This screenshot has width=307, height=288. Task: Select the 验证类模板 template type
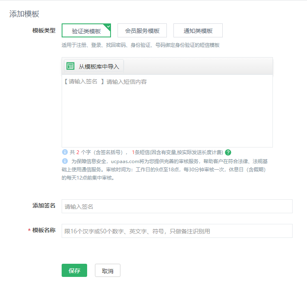click(86, 30)
